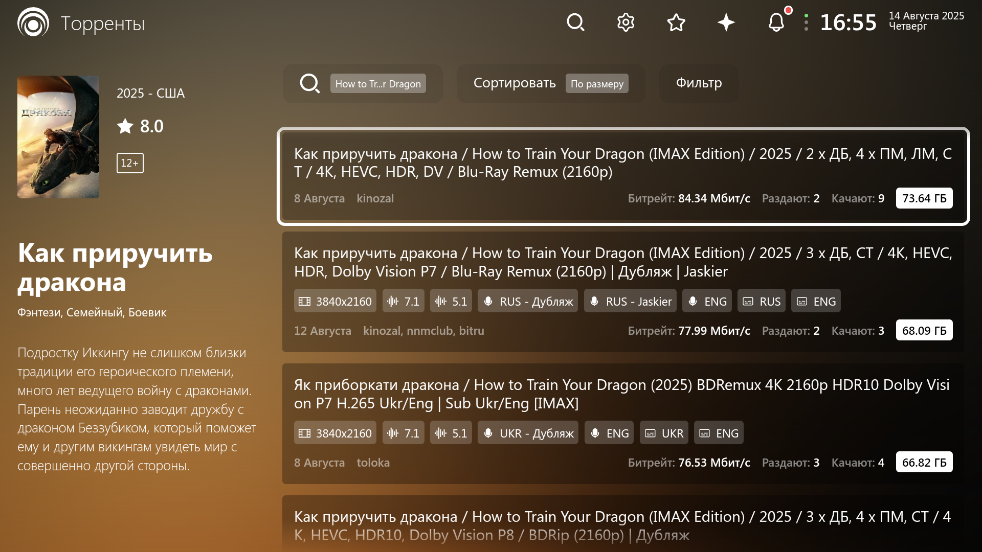Change the По размеру sort option
This screenshot has width=982, height=552.
pos(597,84)
